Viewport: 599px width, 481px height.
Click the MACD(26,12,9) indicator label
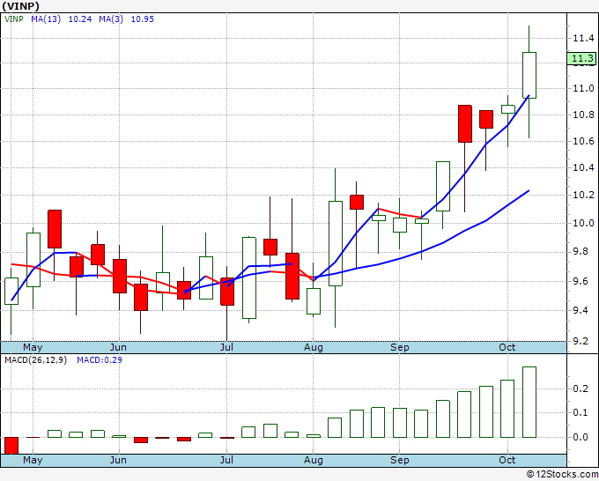[x=35, y=360]
